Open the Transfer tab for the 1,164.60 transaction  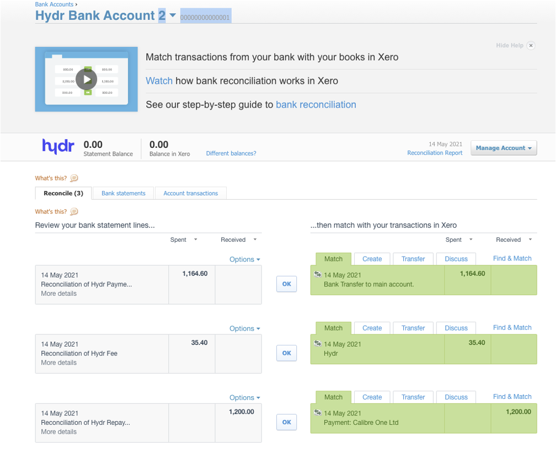tap(413, 259)
